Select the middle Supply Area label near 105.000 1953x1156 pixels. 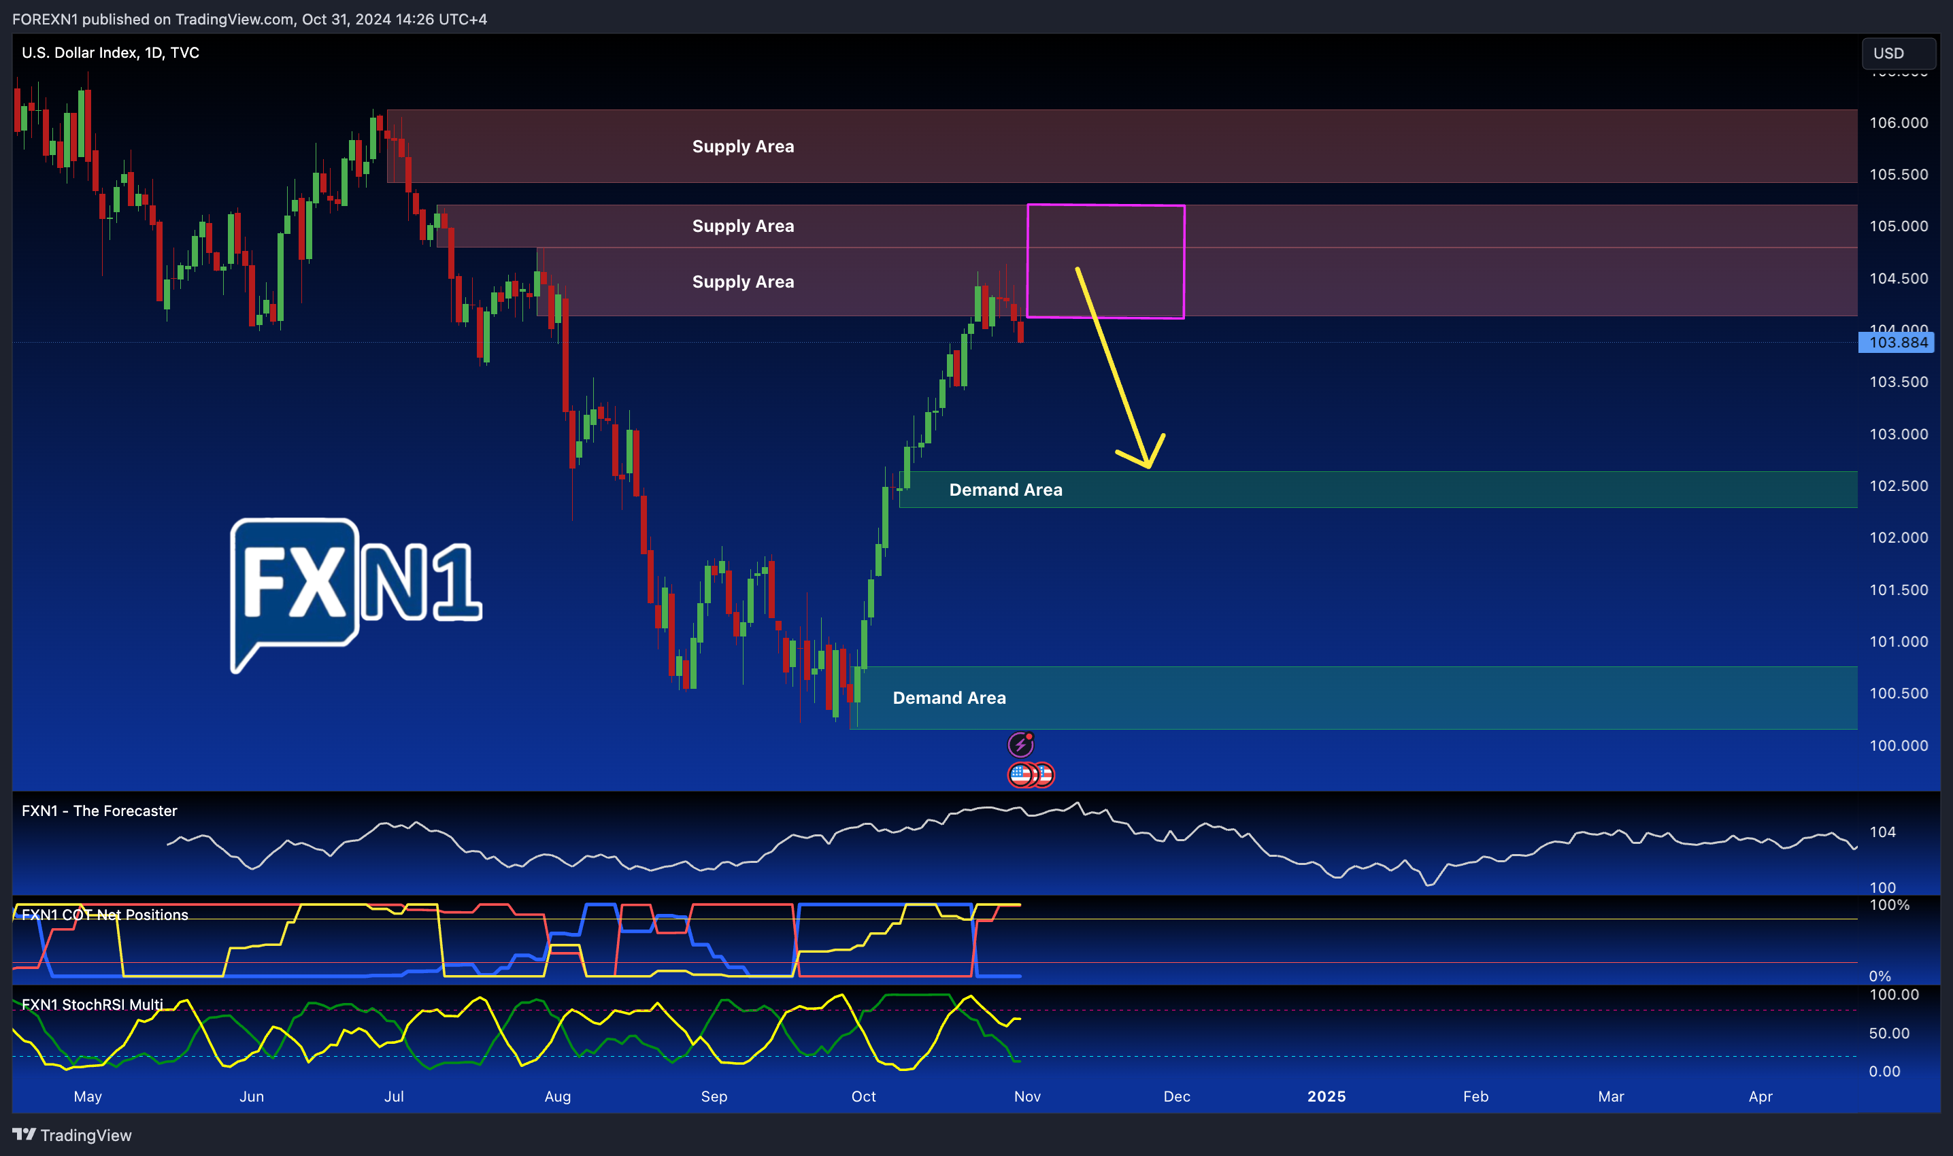coord(744,226)
